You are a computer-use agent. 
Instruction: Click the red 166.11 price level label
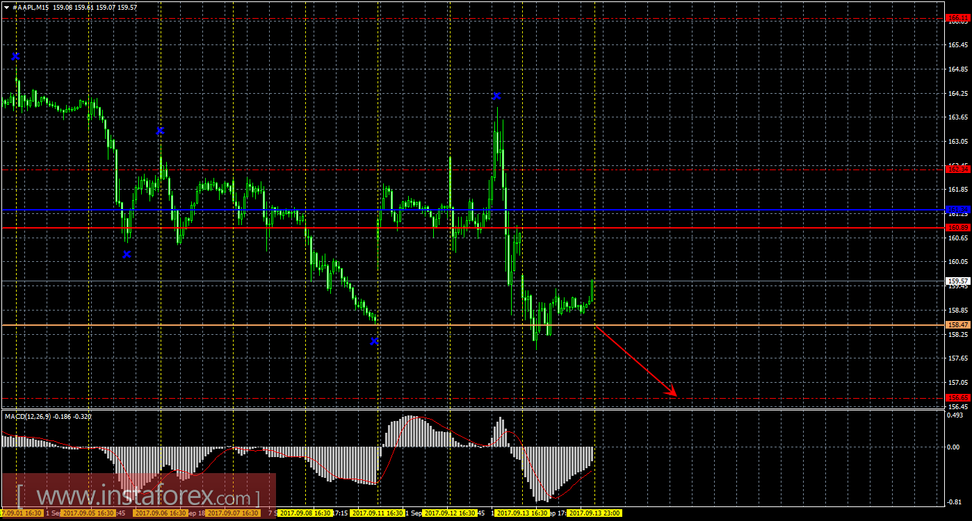point(958,17)
